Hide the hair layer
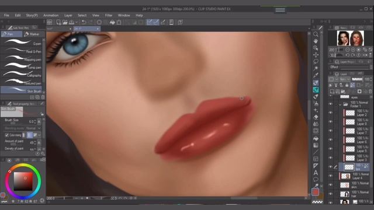The image size is (374, 210). click(331, 194)
